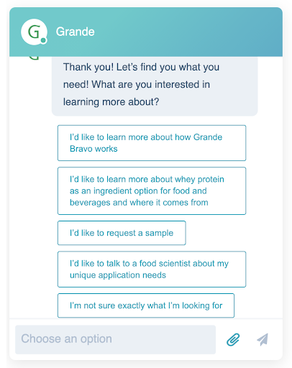Click the Grande G logo avatar in header
The width and height of the screenshot is (292, 368).
tap(34, 32)
